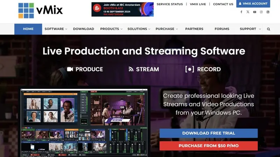The width and height of the screenshot is (280, 157).
Task: Open the X (Twitter) social icon
Action: tap(248, 12)
